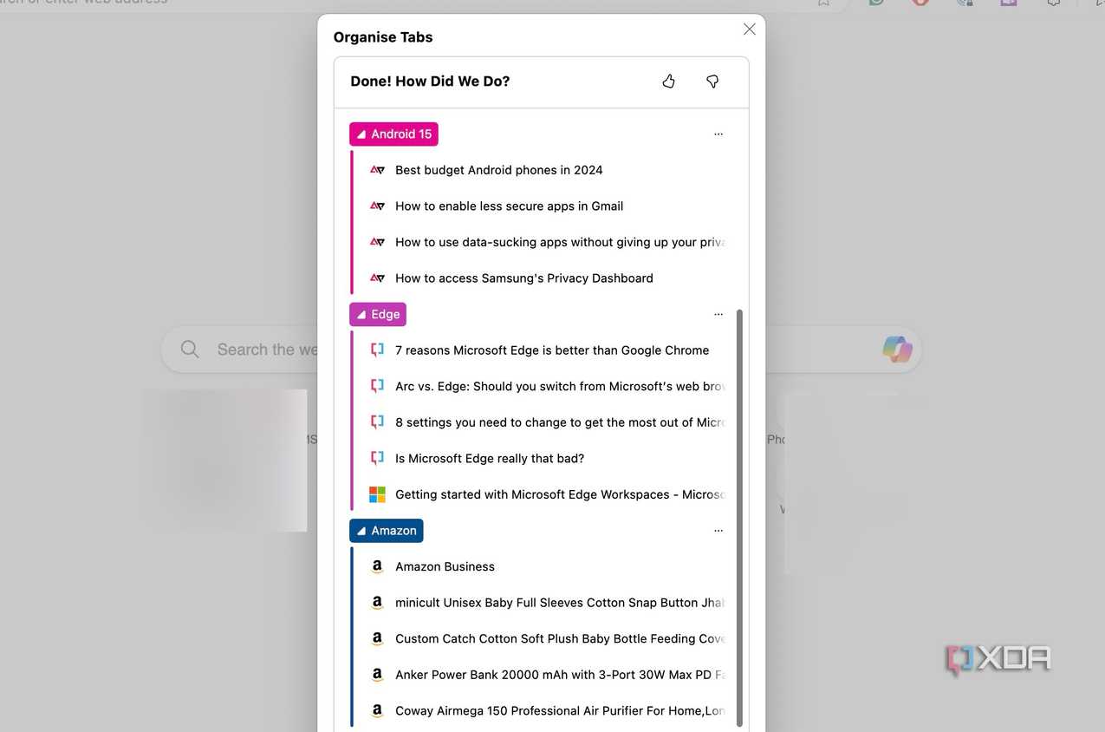Screen dimensions: 1105x732
Task: Select 'How to enable less secure apps in Gmail'
Action: click(x=510, y=206)
